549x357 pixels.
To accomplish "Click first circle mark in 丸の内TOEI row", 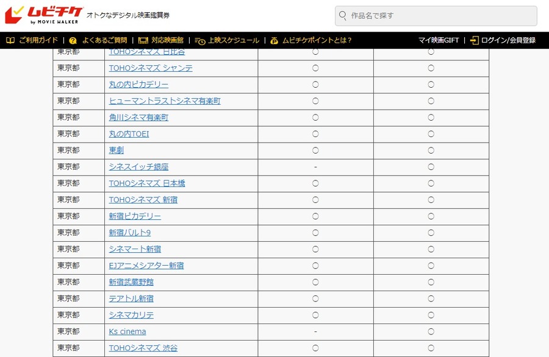I will (x=315, y=134).
